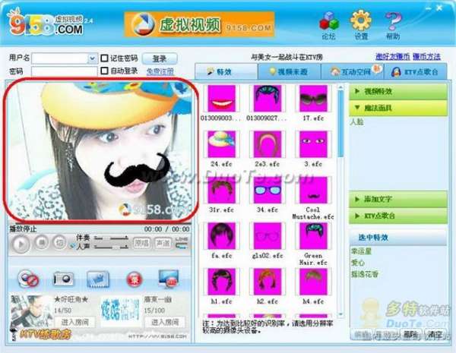The width and height of the screenshot is (456, 353).
Task: Open the 赚币方法 link
Action: (x=426, y=57)
